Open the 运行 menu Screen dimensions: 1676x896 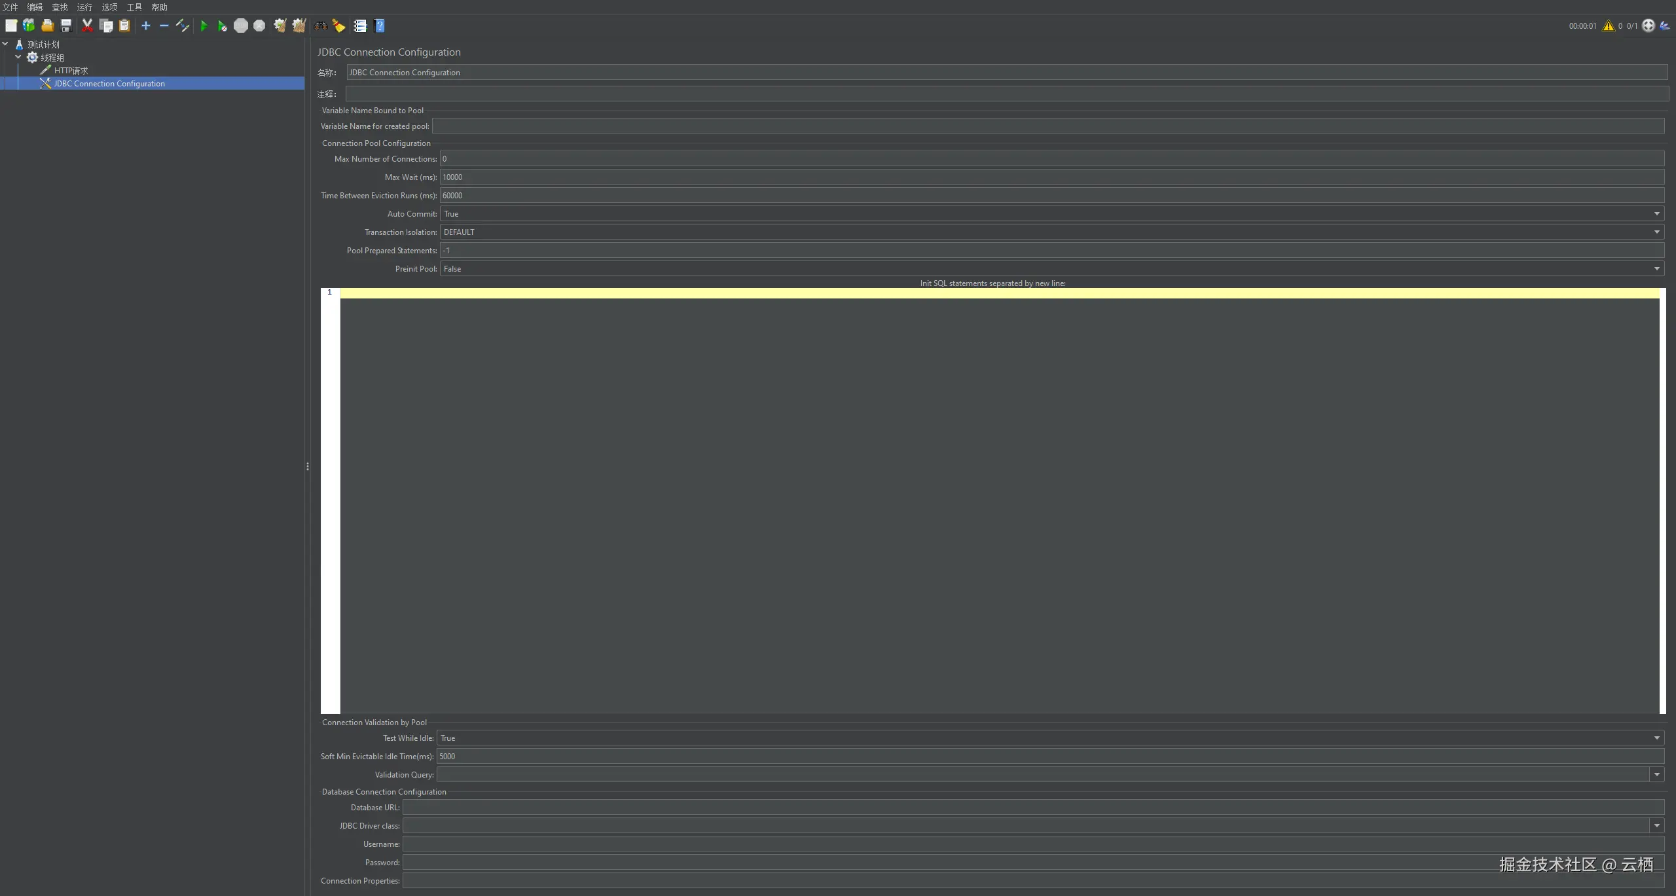click(x=84, y=7)
